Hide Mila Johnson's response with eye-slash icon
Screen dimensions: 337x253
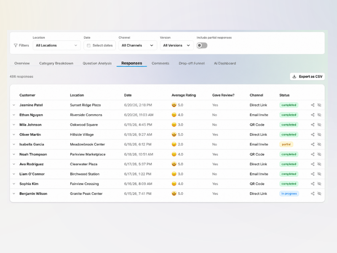[319, 124]
